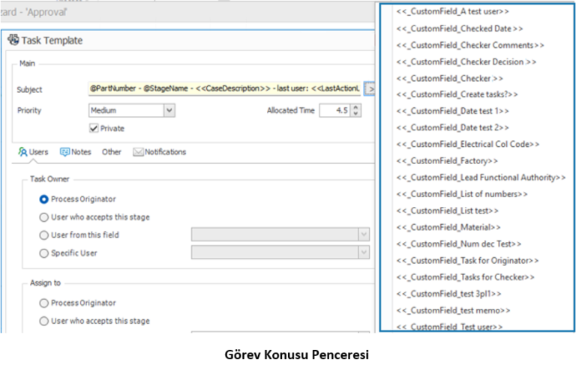The height and width of the screenshot is (365, 576).
Task: Select Process Originator under Task Owner
Action: [44, 199]
